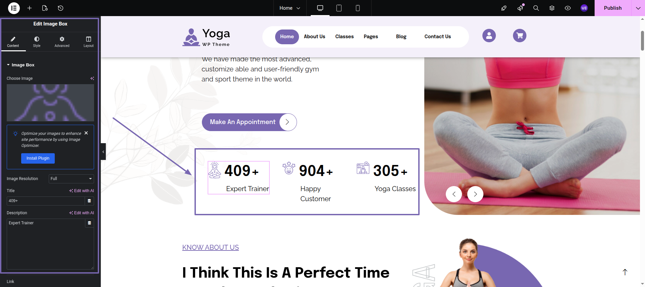
Task: Open the document settings page icon
Action: pyautogui.click(x=45, y=8)
